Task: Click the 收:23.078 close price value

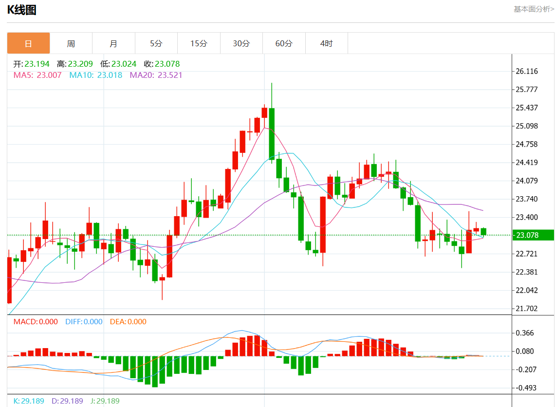Action: point(162,64)
